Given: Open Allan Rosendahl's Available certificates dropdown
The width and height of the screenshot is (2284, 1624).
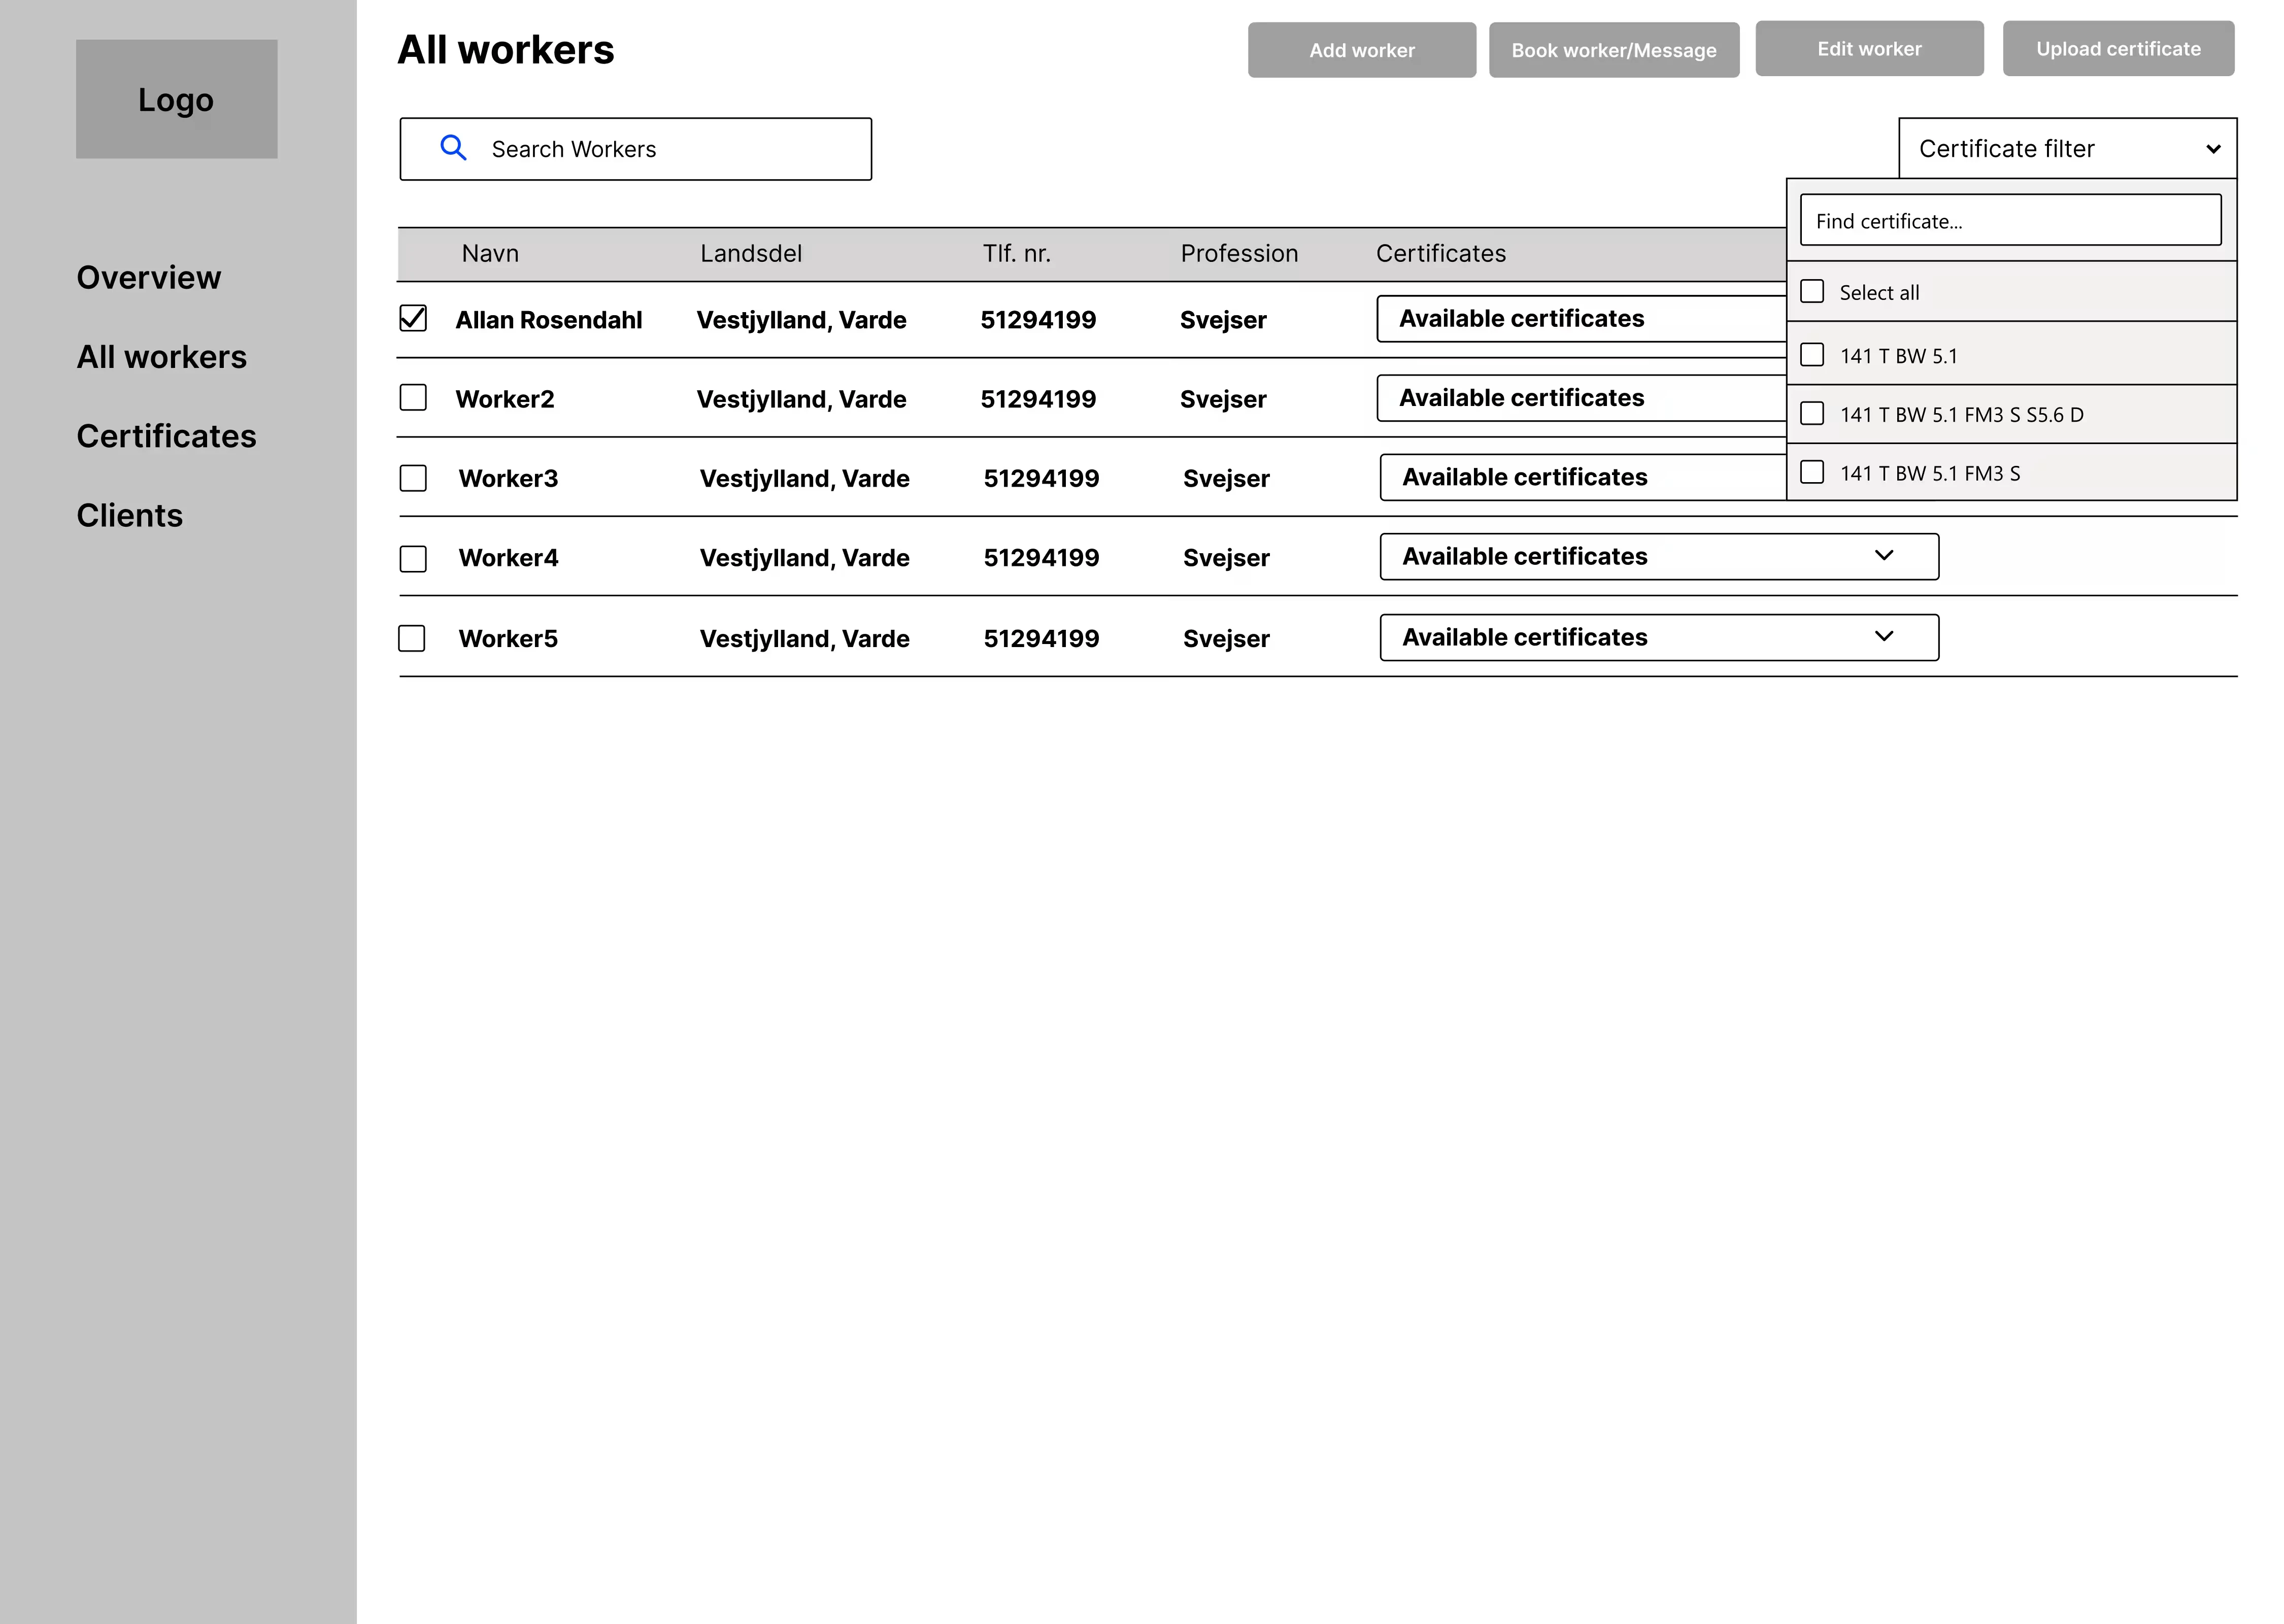Looking at the screenshot, I should coord(1580,319).
